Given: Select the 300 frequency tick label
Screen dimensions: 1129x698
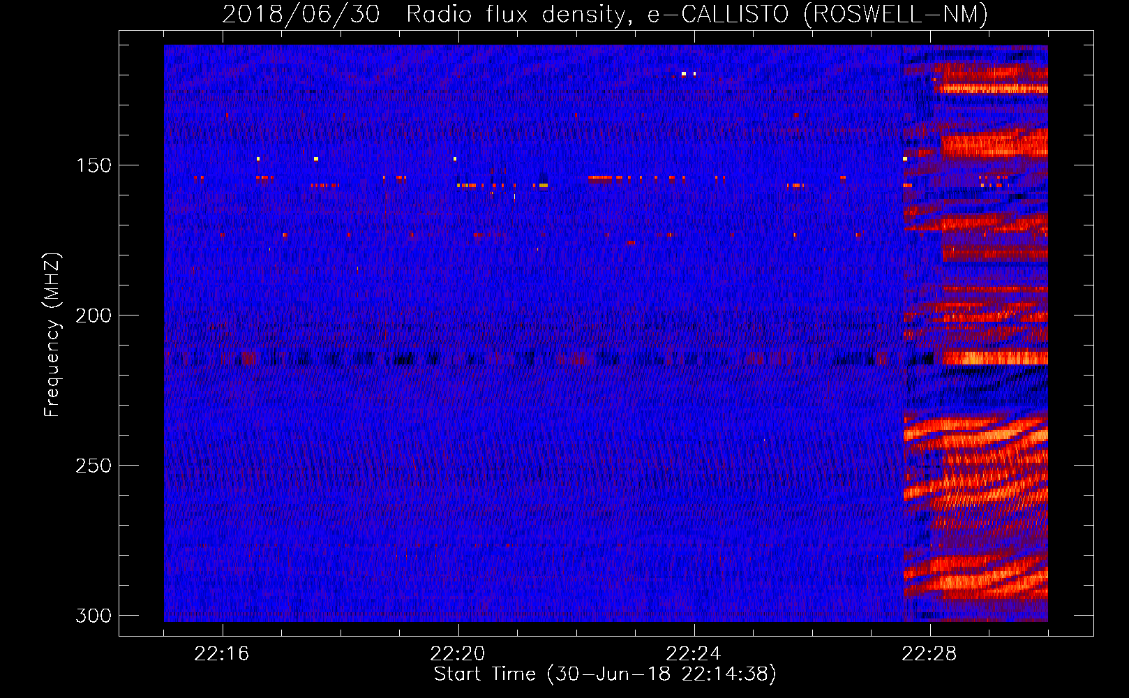Looking at the screenshot, I should 94,616.
